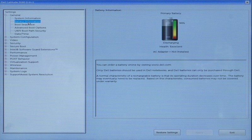Screen dimensions: 252x140
Task: Expand Intel Software Guard Extensions node
Action: click(6, 50)
